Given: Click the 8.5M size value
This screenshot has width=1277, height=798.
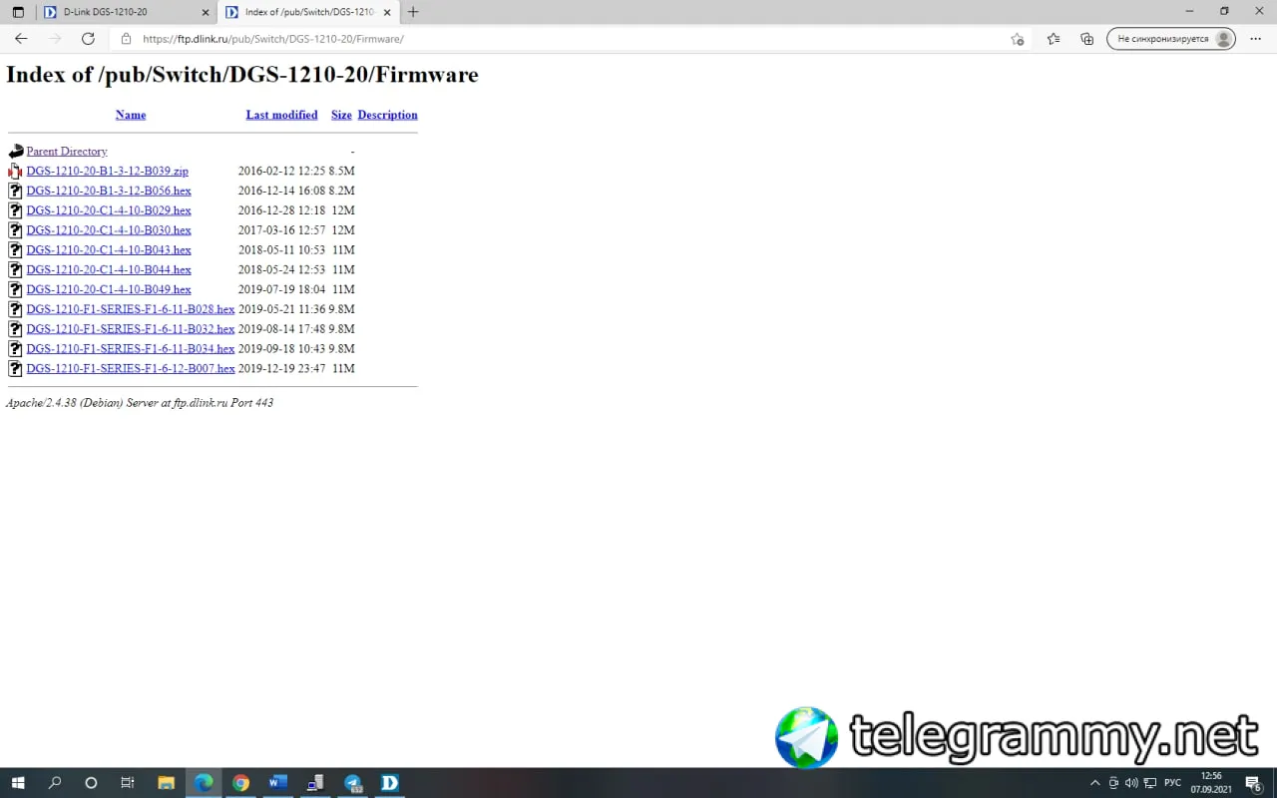Looking at the screenshot, I should (341, 171).
